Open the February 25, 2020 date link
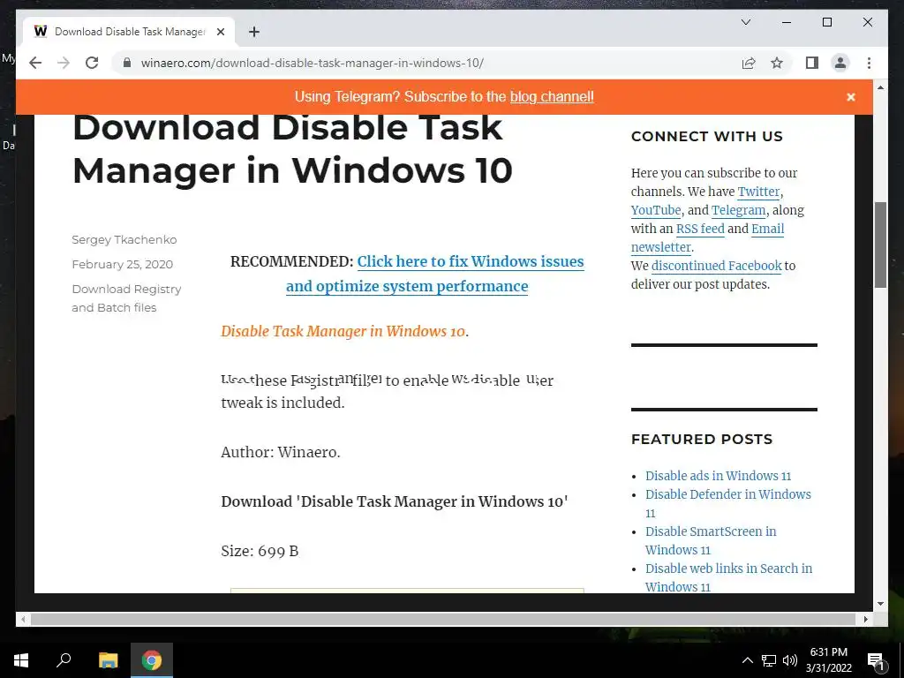The height and width of the screenshot is (678, 904). (x=122, y=265)
